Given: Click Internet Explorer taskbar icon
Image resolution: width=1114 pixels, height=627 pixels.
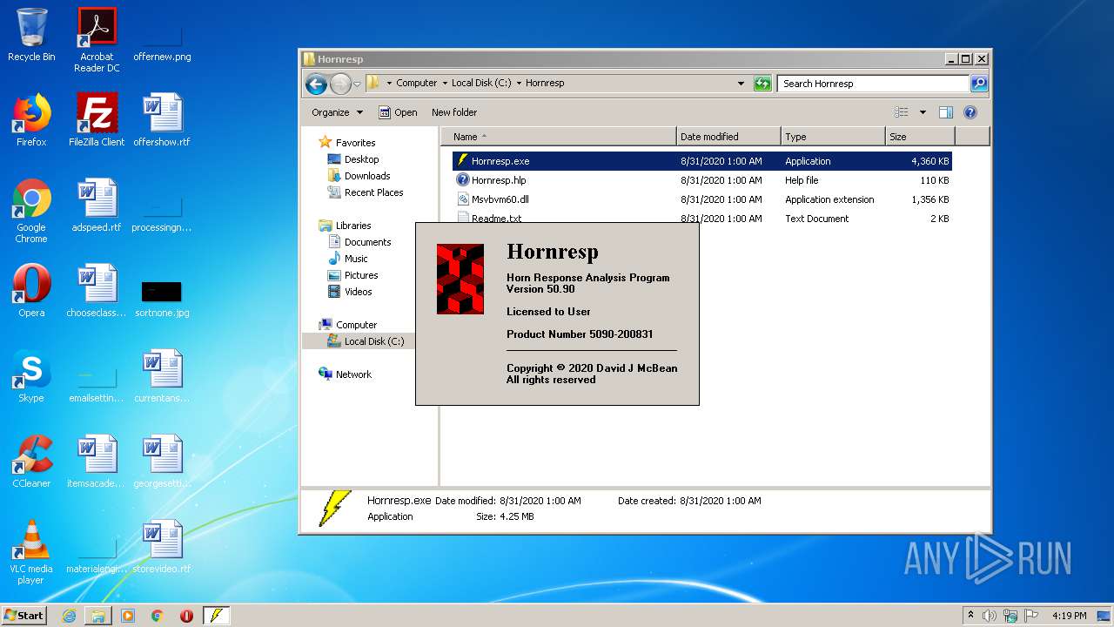Looking at the screenshot, I should click(69, 616).
